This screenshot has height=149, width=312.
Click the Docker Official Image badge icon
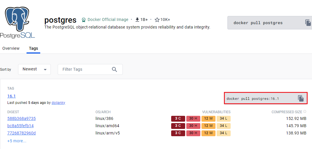[84, 20]
